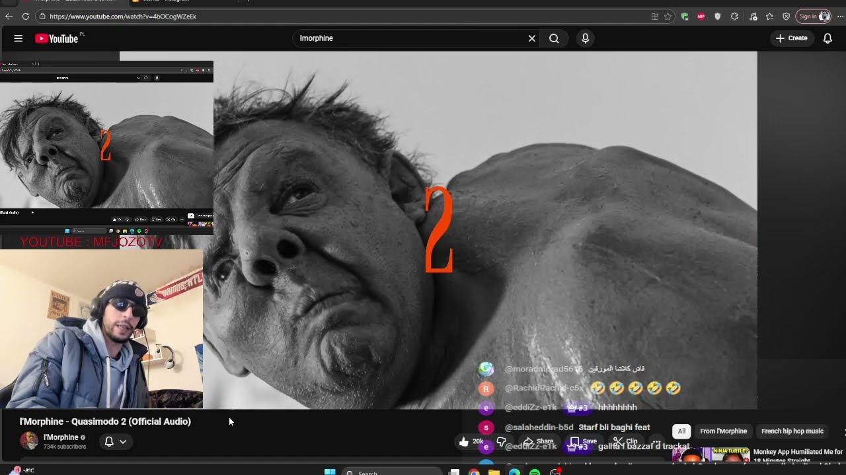Start voice search with the microphone icon
The image size is (846, 475).
click(585, 38)
